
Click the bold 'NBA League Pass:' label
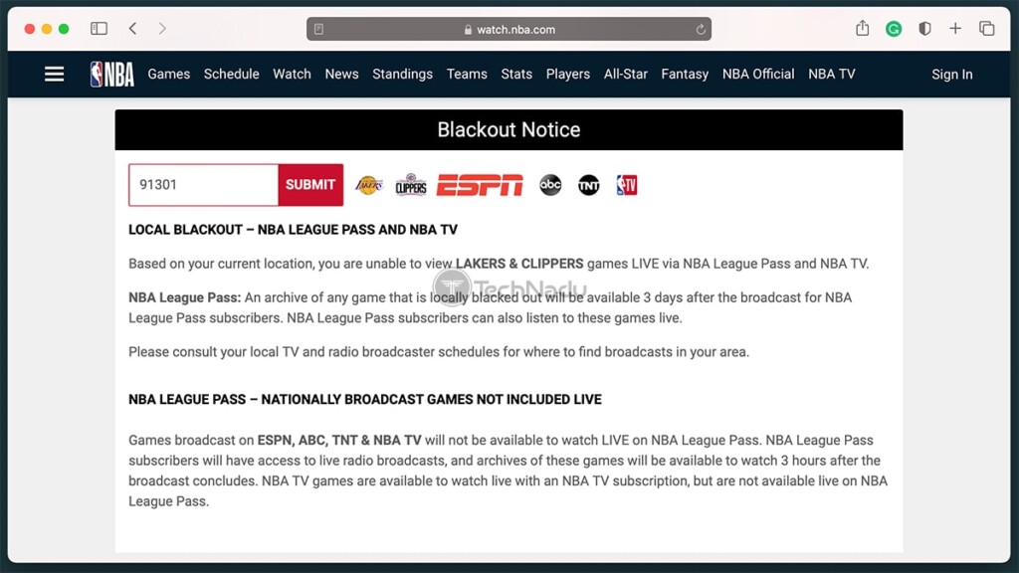pyautogui.click(x=184, y=297)
